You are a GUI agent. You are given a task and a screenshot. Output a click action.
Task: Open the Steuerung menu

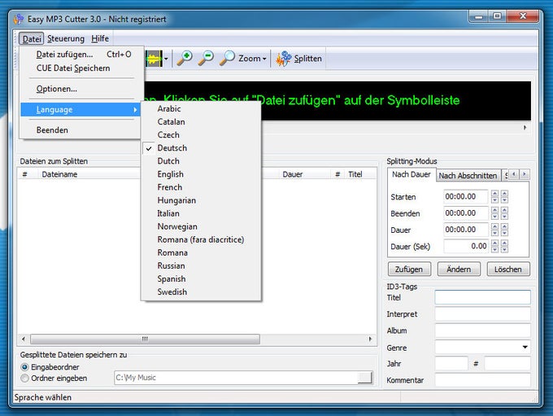[x=66, y=38]
